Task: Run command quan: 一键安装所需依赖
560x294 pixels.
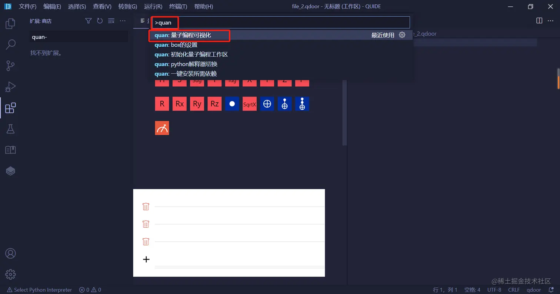Action: click(x=281, y=74)
